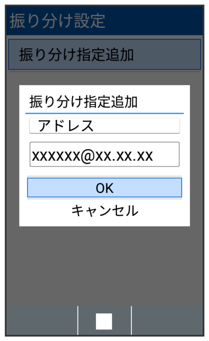The width and height of the screenshot is (209, 341).
Task: Click blank space right of キャンセル label
Action: [160, 211]
